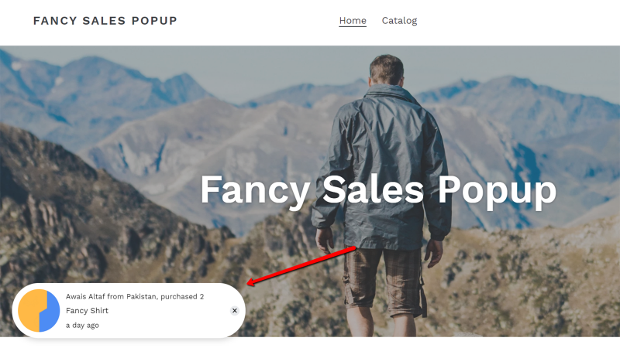Close the sales notification popup
620x348 pixels.
click(235, 311)
